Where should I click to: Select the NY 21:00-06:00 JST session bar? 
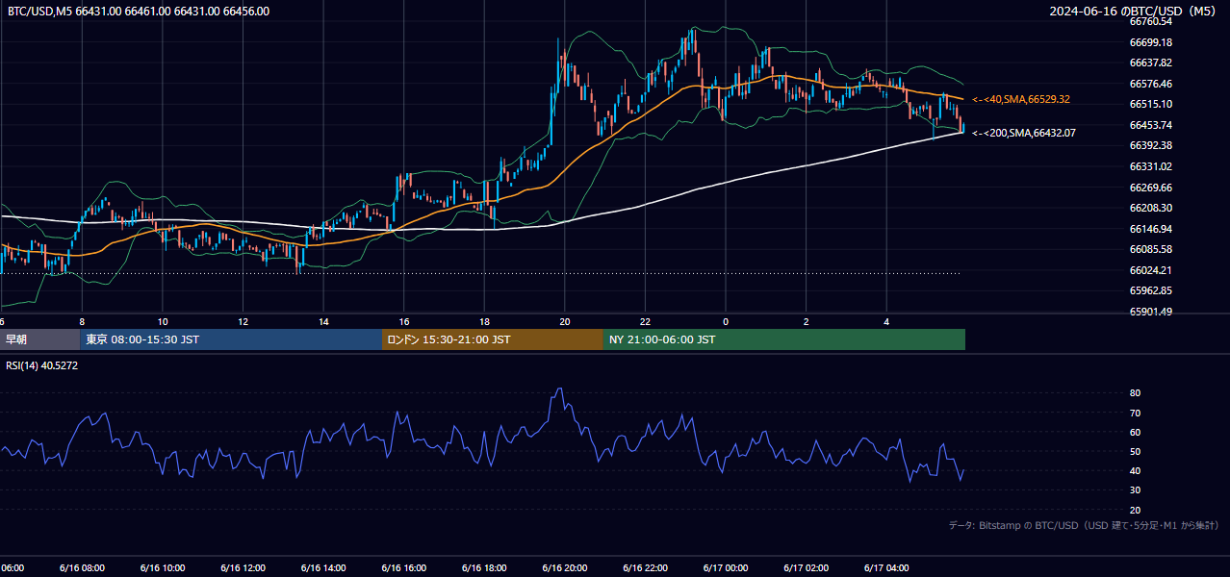coord(784,339)
